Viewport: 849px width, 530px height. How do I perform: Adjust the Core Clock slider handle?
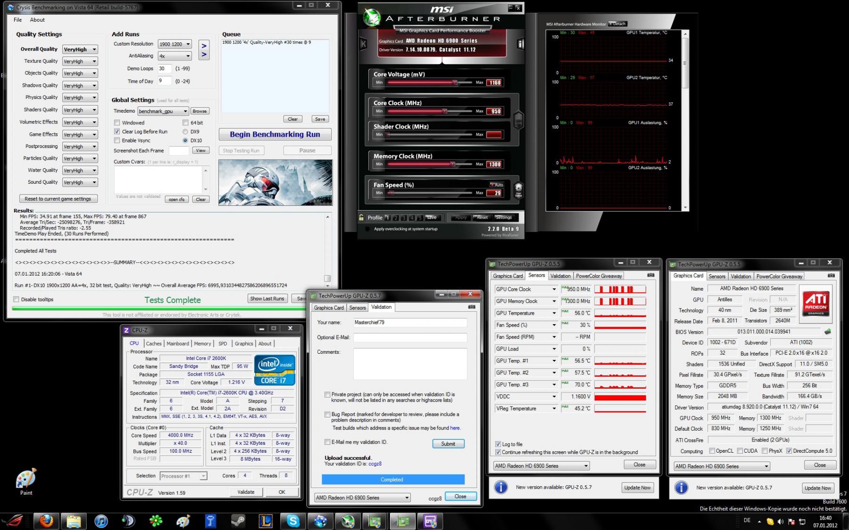coord(444,111)
